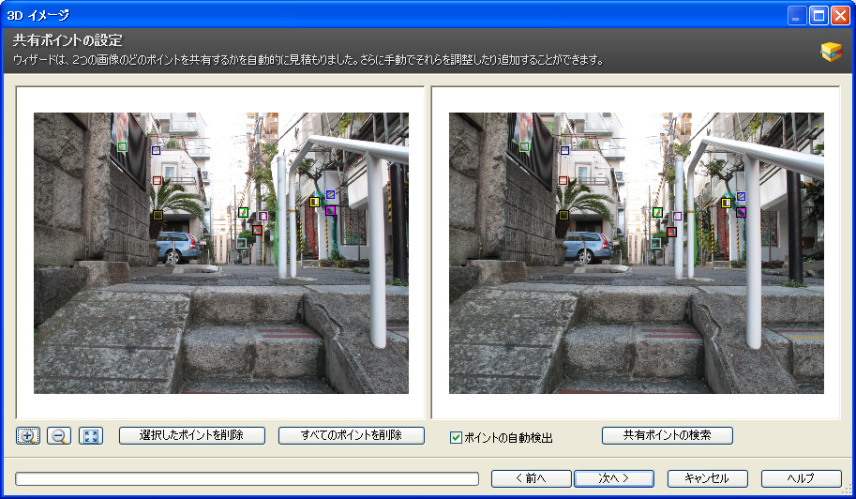This screenshot has height=499, width=856.
Task: Click 選択したポイントを削除 button
Action: coord(192,435)
